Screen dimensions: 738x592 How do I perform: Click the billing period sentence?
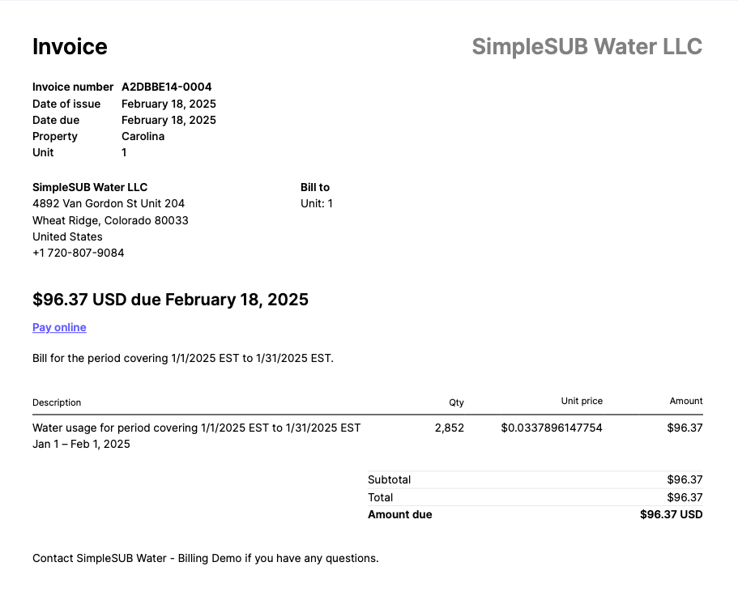pos(183,358)
